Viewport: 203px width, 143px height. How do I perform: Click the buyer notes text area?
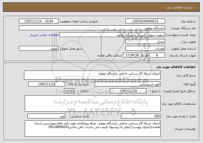tap(93, 129)
